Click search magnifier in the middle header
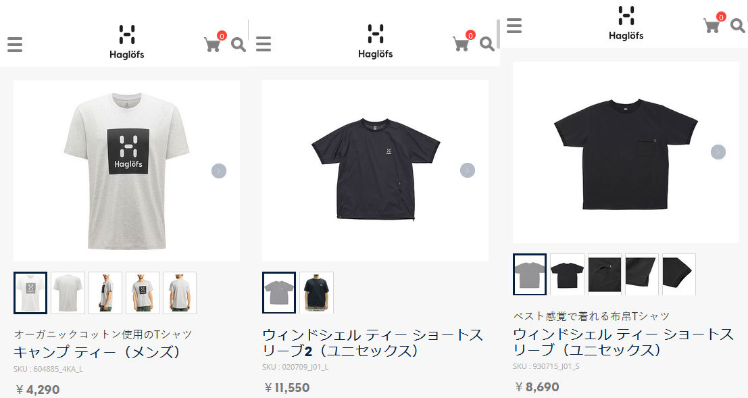The image size is (748, 398). pos(487,44)
